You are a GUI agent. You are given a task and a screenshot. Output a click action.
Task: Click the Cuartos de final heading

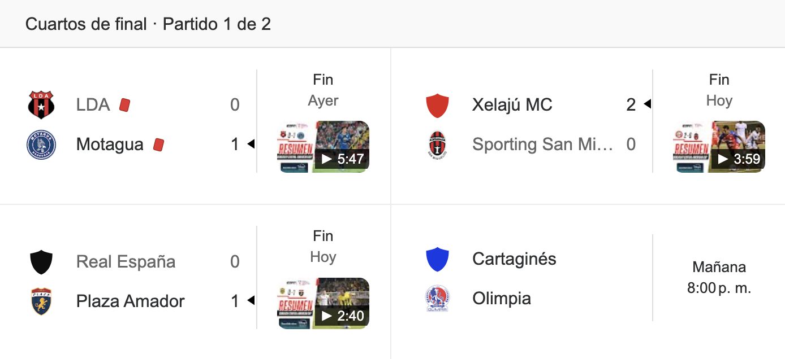87,24
